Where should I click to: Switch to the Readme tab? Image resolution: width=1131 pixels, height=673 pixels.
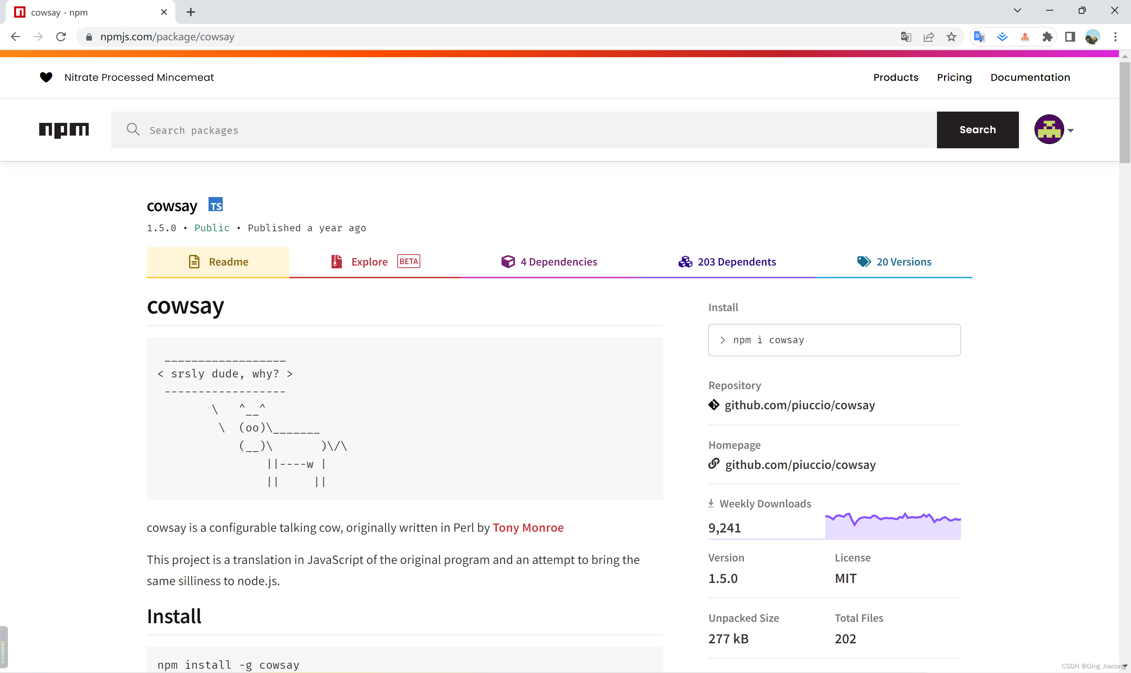click(x=218, y=262)
